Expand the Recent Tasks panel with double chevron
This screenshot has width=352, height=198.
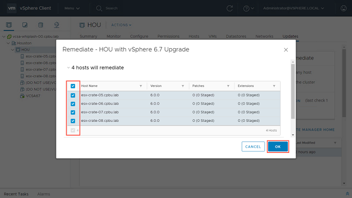coord(347,194)
